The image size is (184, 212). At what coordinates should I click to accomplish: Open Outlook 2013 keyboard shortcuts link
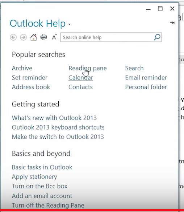tap(58, 127)
